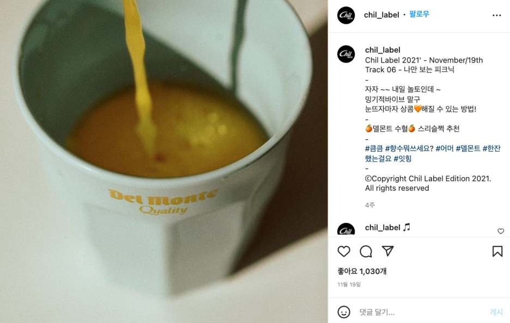Open the three-dot more options menu
The height and width of the screenshot is (323, 510).
pyautogui.click(x=497, y=15)
